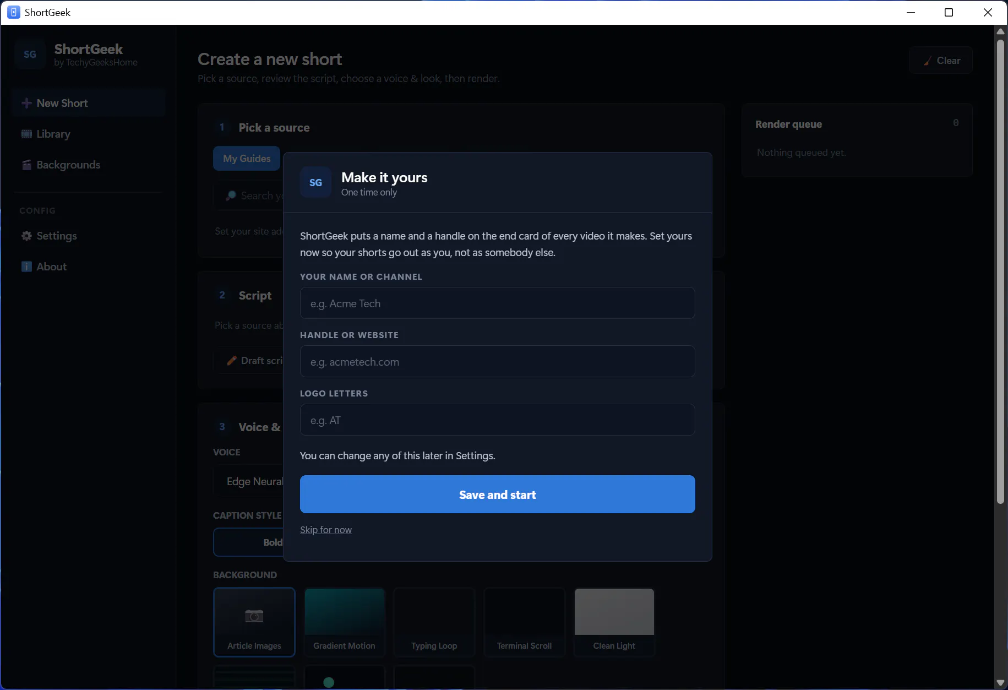Click the Render queue count 0
The image size is (1008, 690).
coord(956,123)
